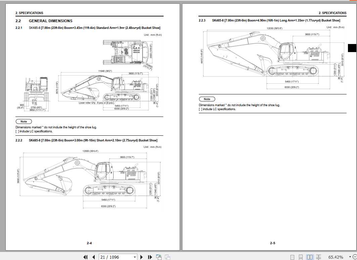Click the 11940 (39'2") dimension label

tap(105, 71)
